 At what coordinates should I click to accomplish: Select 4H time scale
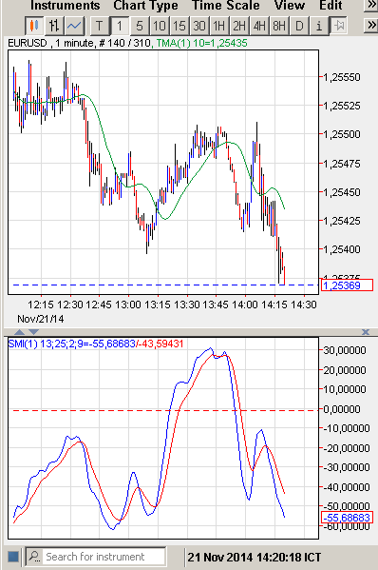pyautogui.click(x=259, y=26)
